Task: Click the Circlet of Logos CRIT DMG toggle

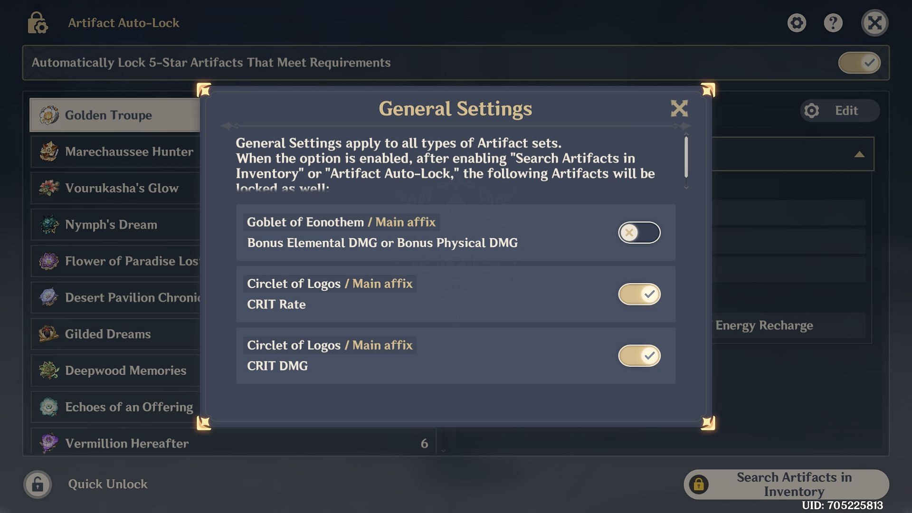Action: tap(639, 355)
